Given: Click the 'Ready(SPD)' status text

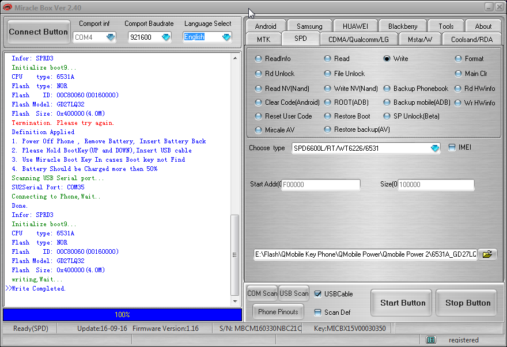Looking at the screenshot, I should [x=31, y=329].
